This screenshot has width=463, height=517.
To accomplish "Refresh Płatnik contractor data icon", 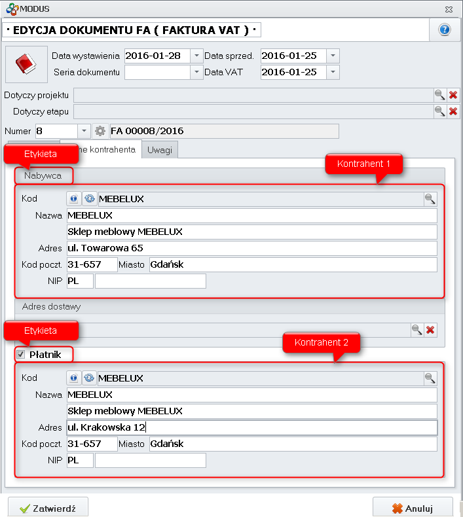I will (89, 378).
